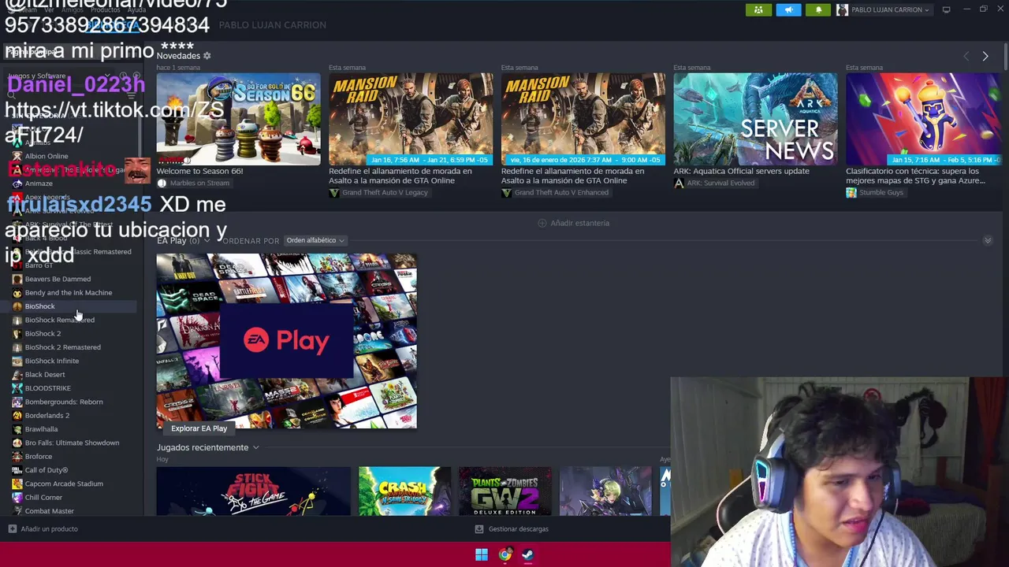Image resolution: width=1009 pixels, height=567 pixels.
Task: Click the Grand Theft Auto V Enhanced label
Action: pyautogui.click(x=561, y=193)
